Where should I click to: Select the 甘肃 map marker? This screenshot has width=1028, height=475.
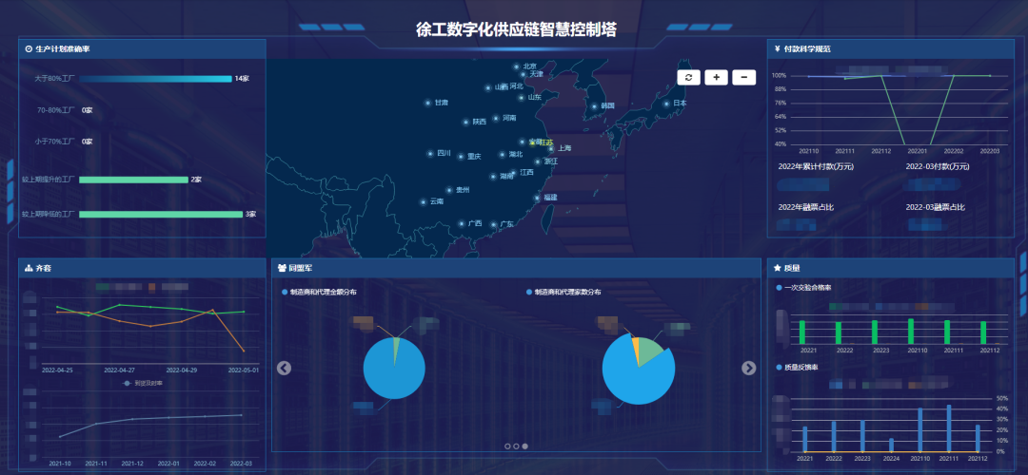tap(427, 103)
